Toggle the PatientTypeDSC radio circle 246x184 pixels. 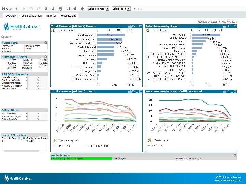coord(38,119)
